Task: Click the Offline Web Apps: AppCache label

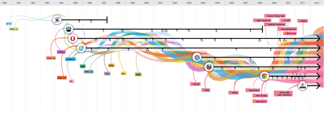Action: pos(283,93)
